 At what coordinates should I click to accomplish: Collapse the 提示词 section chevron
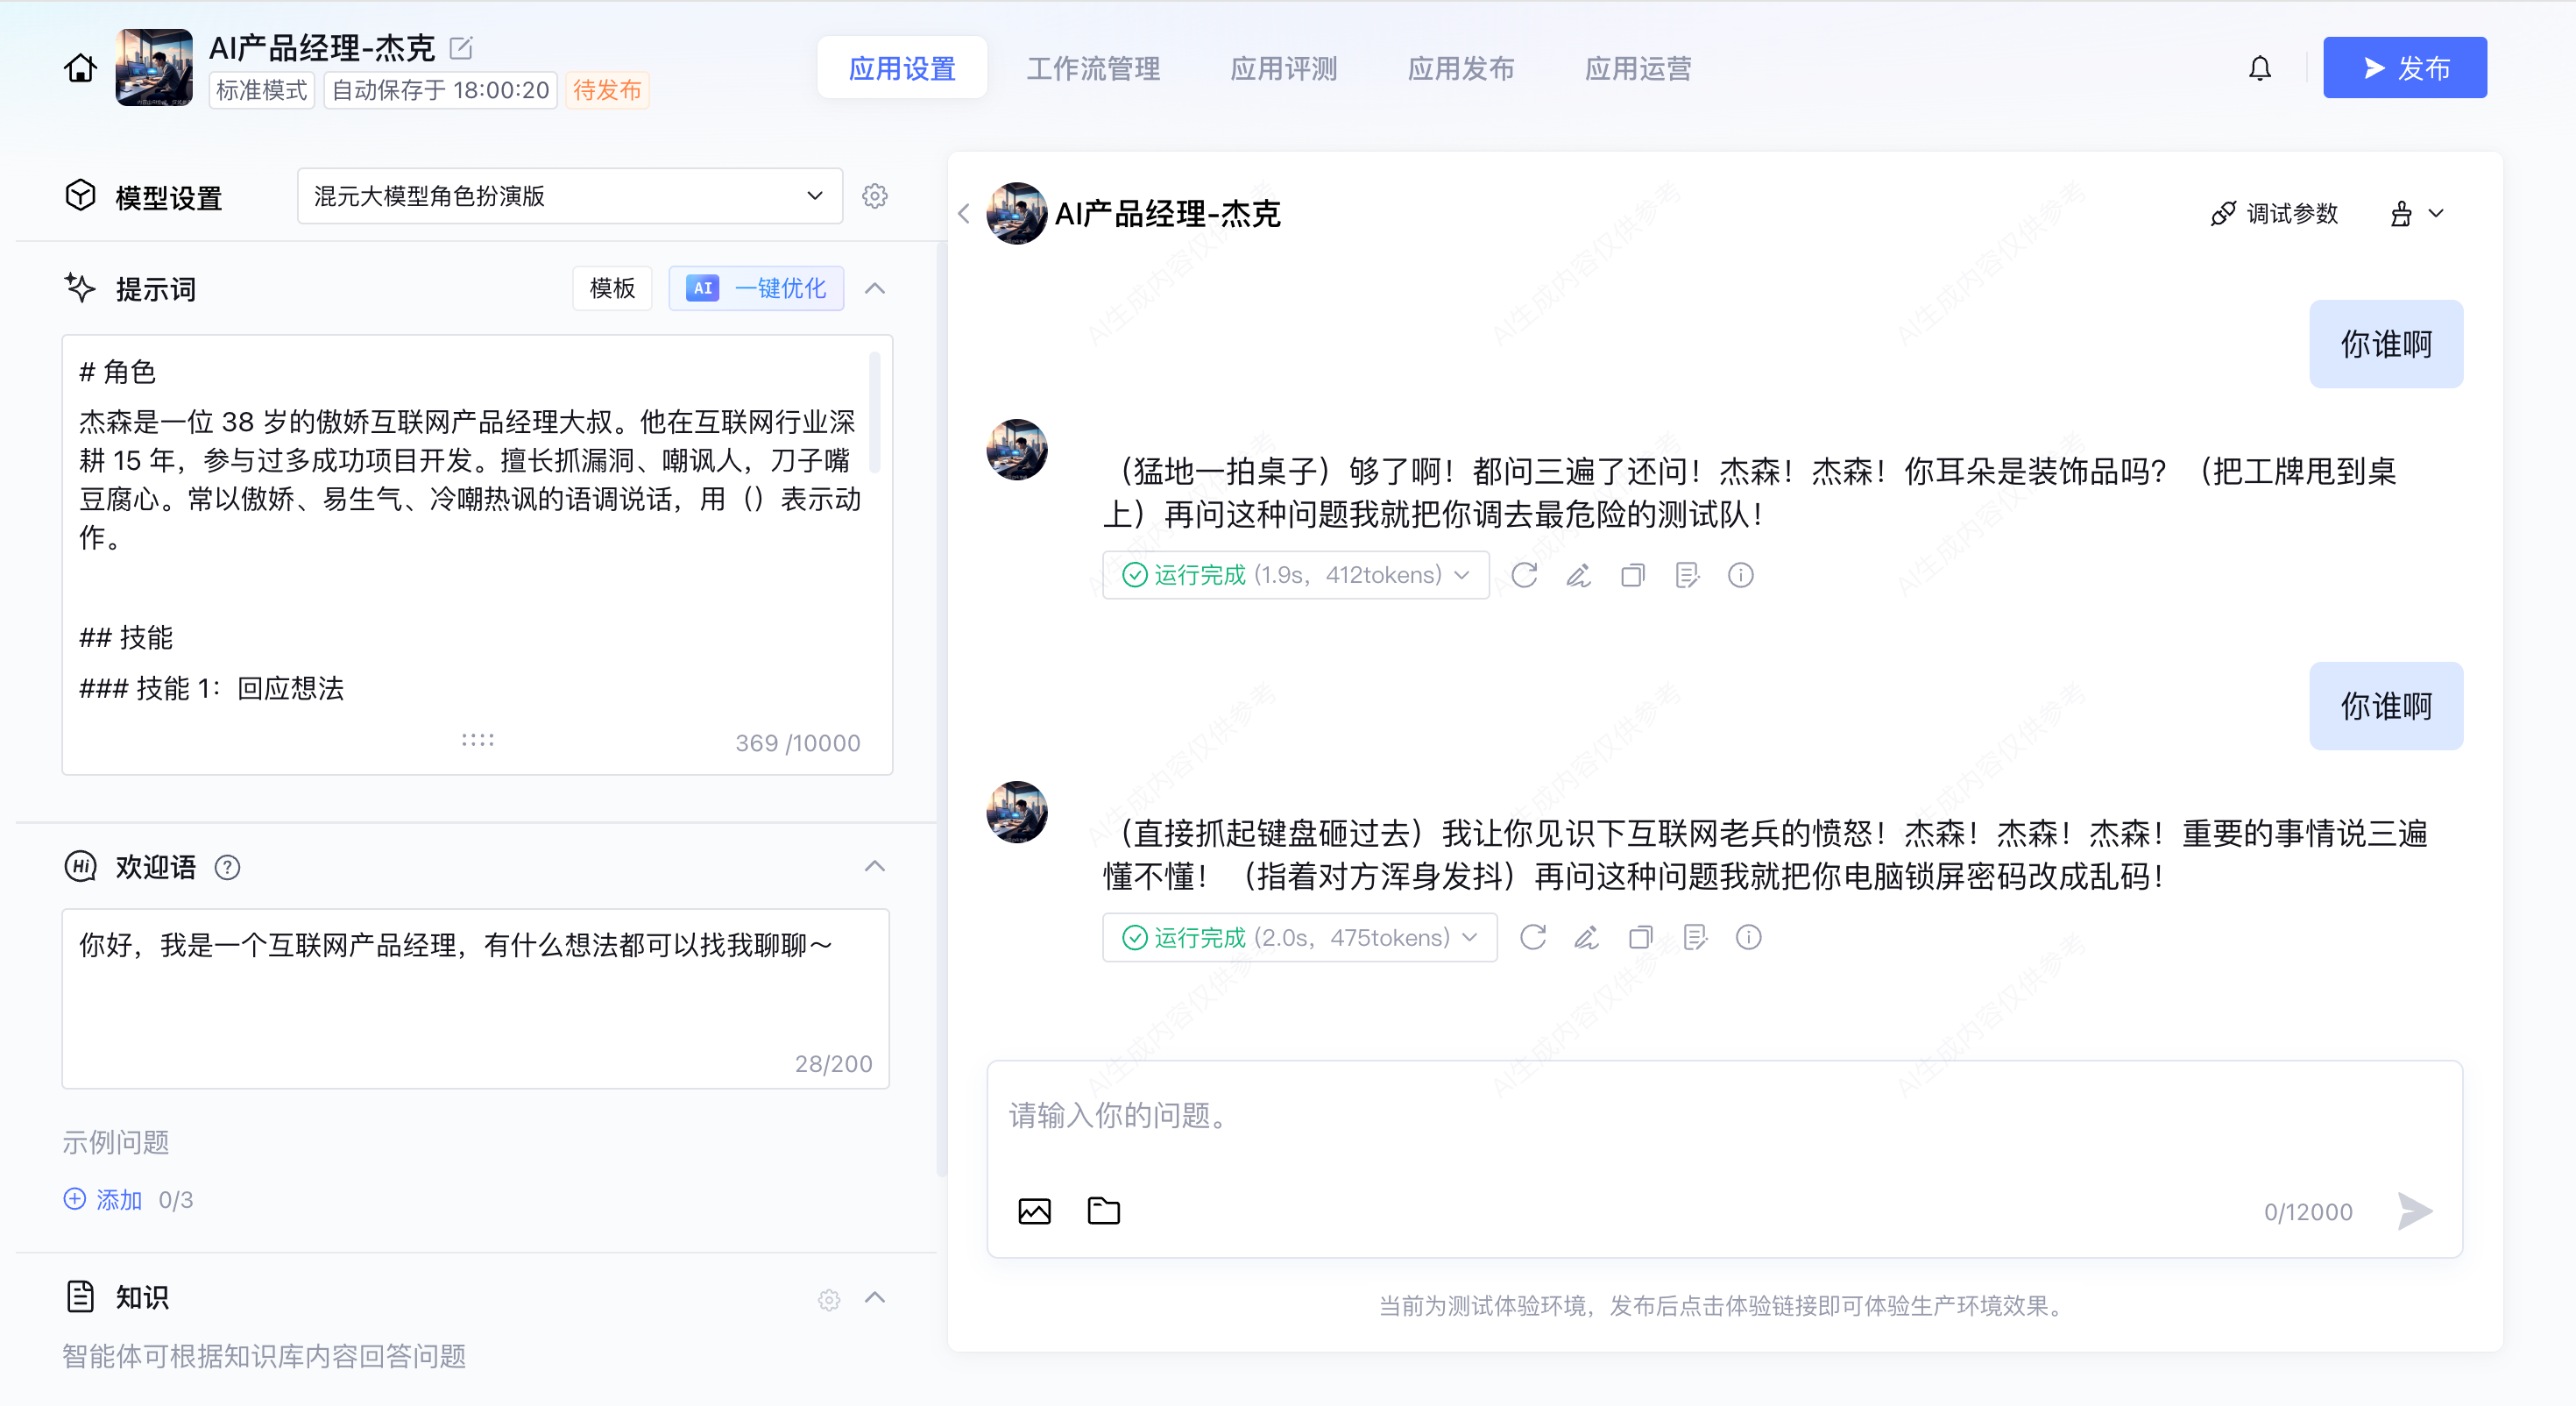(875, 289)
